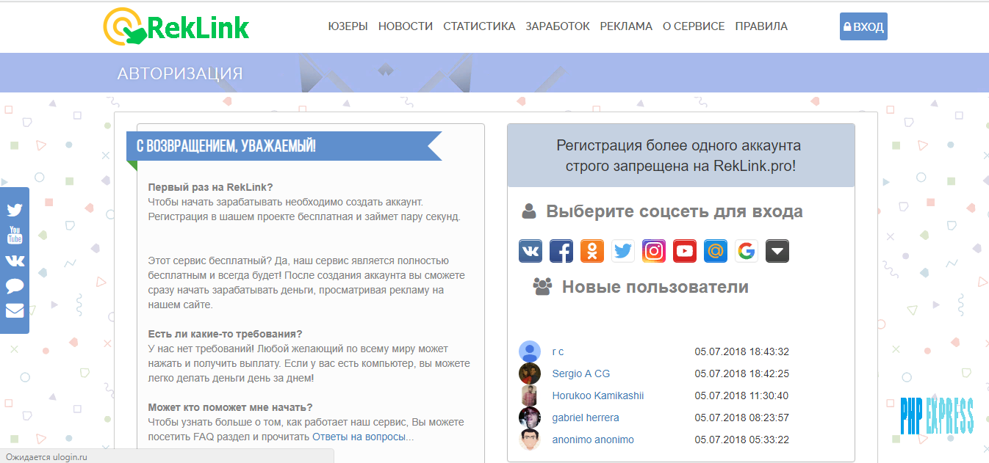Open the НОВОСТИ menu item
This screenshot has height=463, width=989.
[406, 26]
